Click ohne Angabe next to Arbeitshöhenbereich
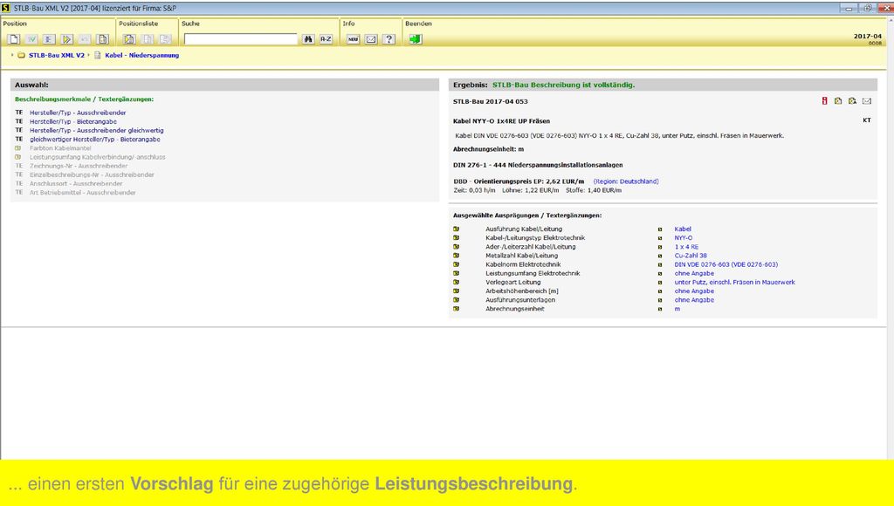Image resolution: width=894 pixels, height=506 pixels. (x=694, y=291)
